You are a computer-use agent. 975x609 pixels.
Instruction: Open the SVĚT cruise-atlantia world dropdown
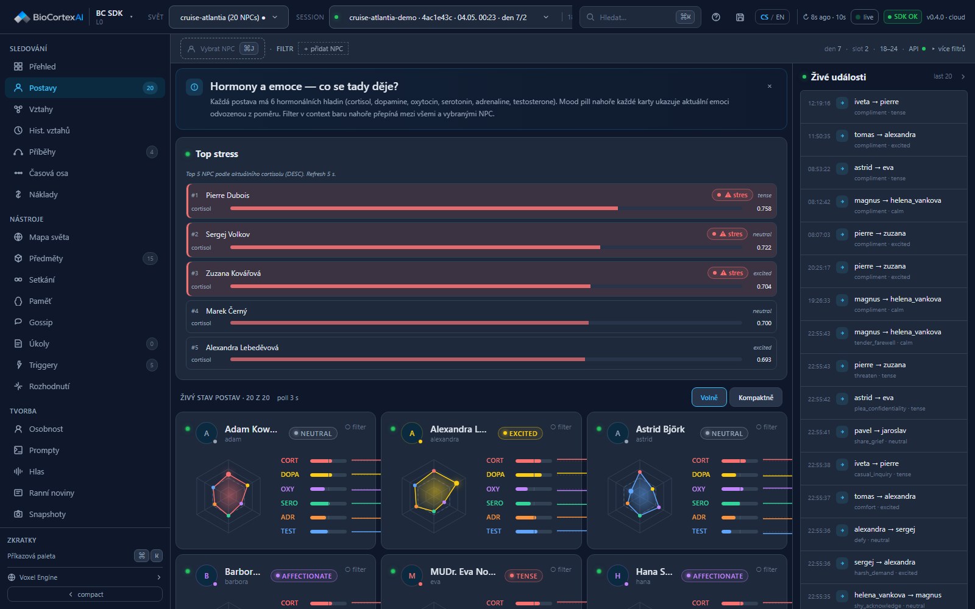click(x=229, y=17)
